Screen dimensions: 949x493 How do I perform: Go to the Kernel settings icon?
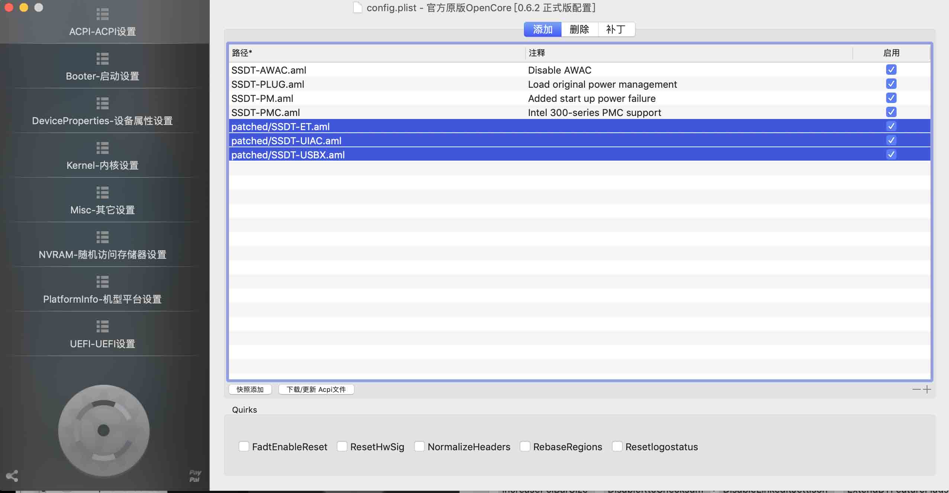click(x=102, y=148)
